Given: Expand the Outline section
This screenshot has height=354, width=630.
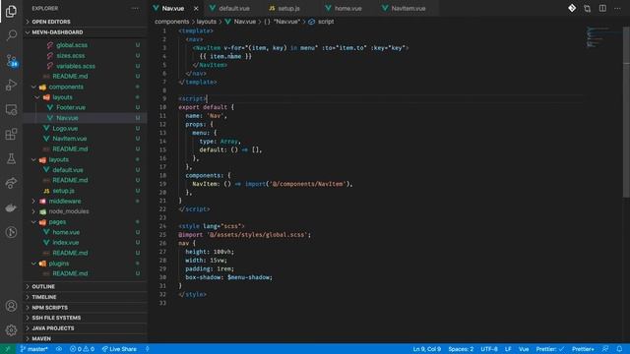Looking at the screenshot, I should click(x=86, y=286).
